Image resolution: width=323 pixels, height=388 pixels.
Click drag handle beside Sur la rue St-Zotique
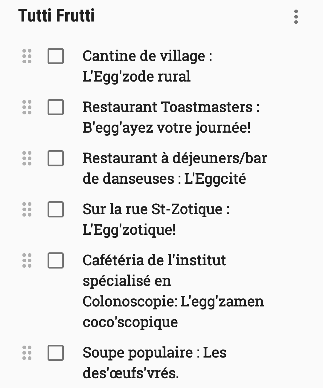coord(27,209)
